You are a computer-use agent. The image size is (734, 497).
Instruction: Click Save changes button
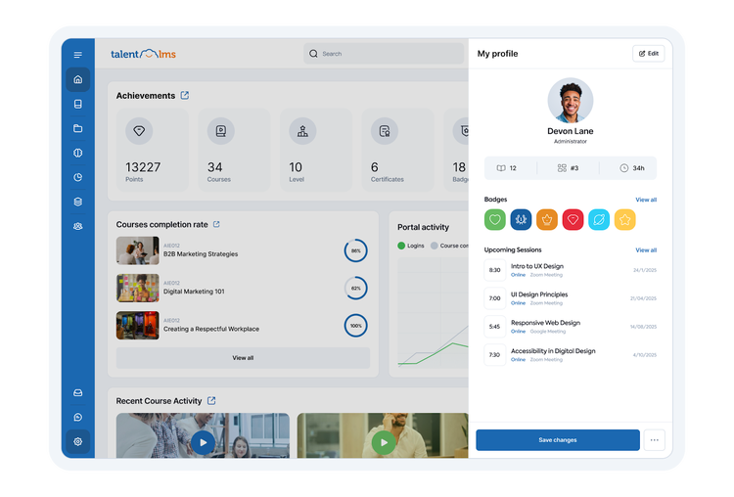(x=558, y=440)
